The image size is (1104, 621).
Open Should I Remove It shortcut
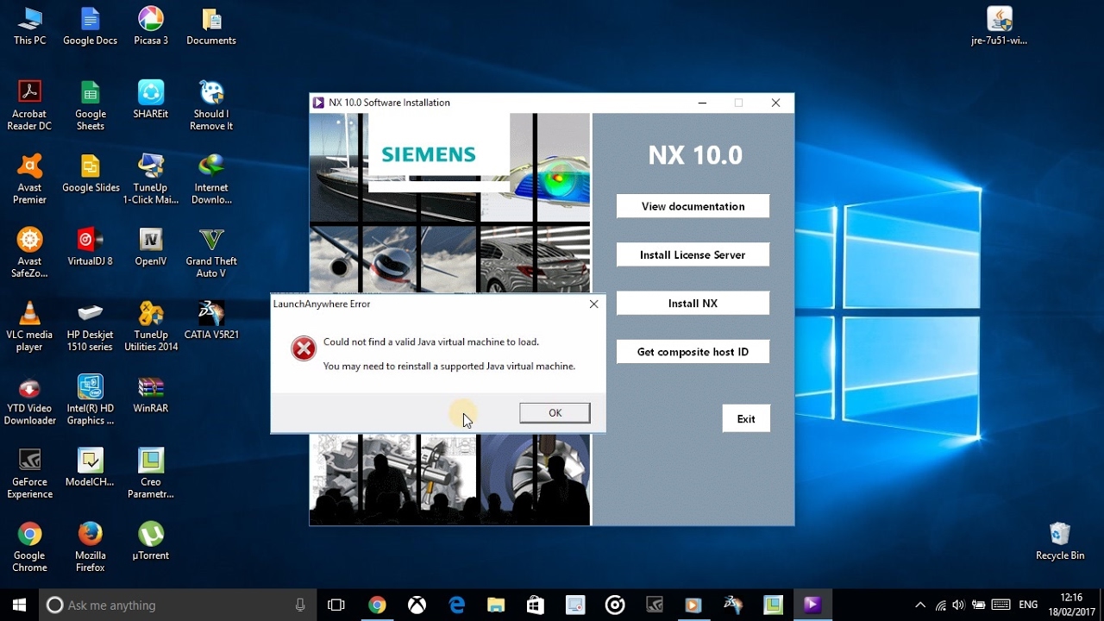pyautogui.click(x=211, y=105)
